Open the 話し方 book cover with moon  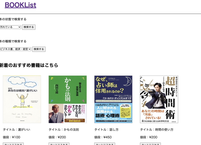(113, 99)
